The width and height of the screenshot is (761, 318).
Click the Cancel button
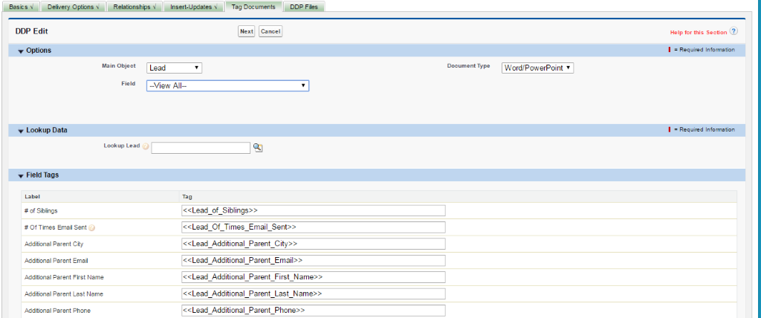(x=271, y=31)
